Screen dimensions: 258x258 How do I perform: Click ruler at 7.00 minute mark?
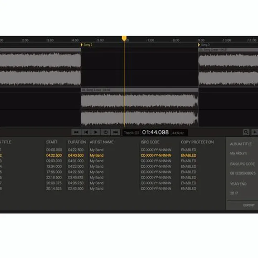(x=150, y=40)
